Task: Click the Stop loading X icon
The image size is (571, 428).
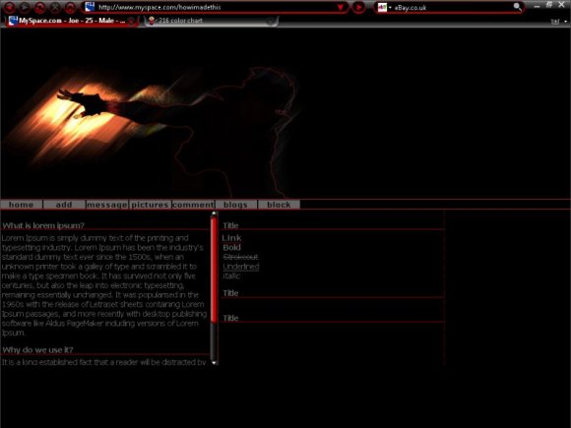Action: 55,7
